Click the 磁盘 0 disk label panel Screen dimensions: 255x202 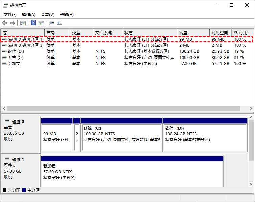(x=21, y=135)
